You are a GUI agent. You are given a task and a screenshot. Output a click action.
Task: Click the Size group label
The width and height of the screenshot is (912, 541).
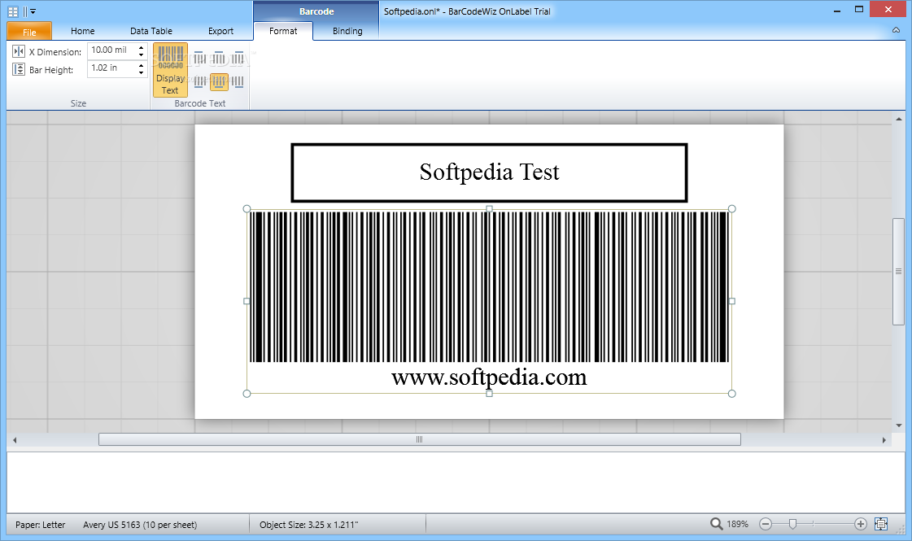[78, 103]
